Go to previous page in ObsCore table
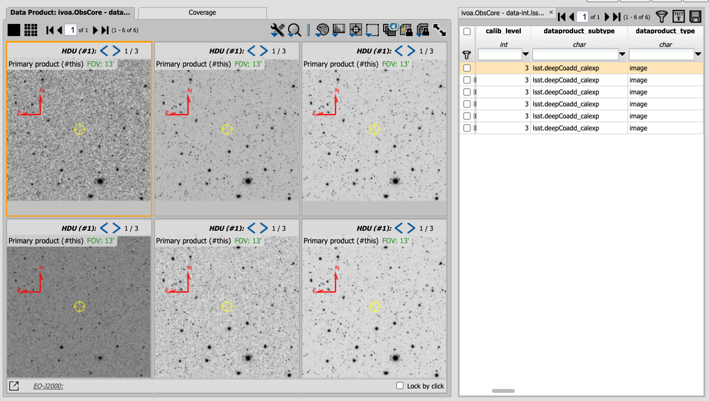 pyautogui.click(x=571, y=16)
